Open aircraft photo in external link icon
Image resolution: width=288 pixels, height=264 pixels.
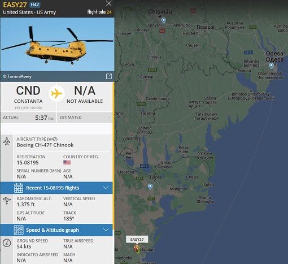tap(109, 76)
